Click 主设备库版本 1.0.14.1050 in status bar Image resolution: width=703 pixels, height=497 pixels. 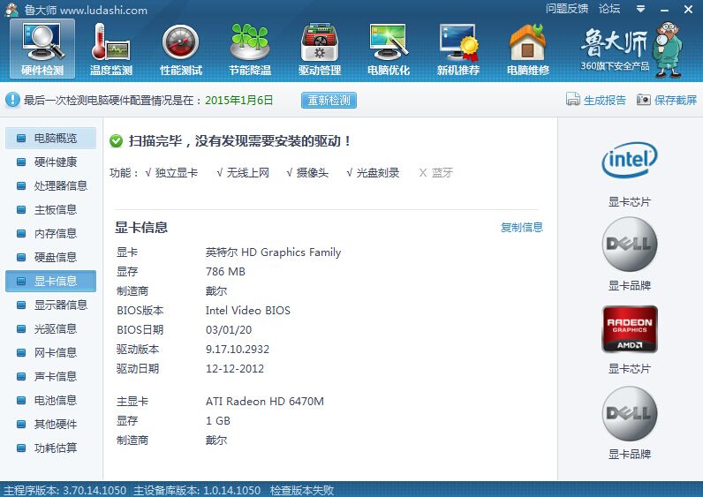[x=197, y=490]
